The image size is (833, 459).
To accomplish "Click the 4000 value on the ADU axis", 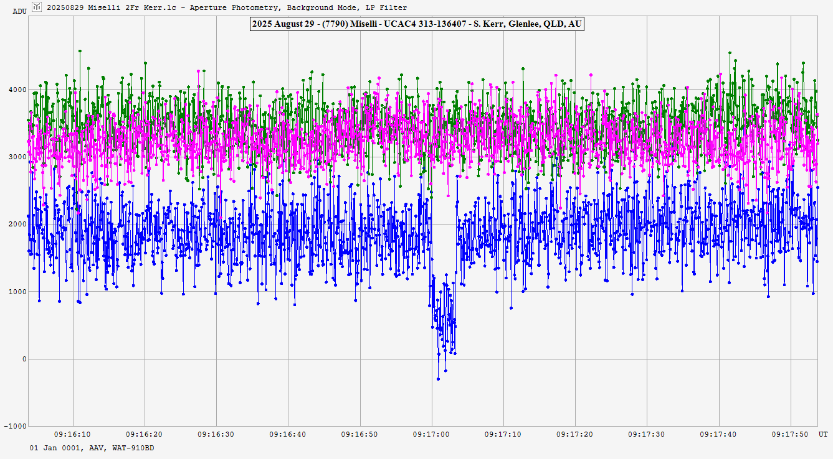I will (17, 90).
